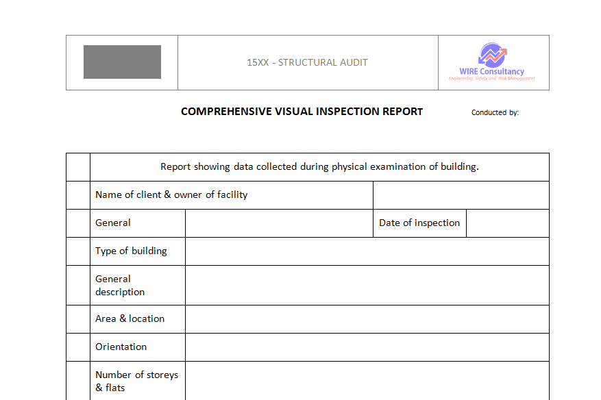Select the "Number of storeys & flats" label cell
601x400 pixels.
(x=137, y=381)
